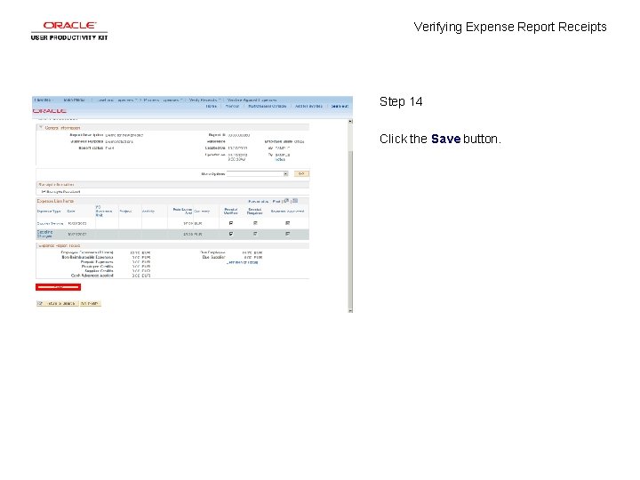Toggle the last-column checkbox in first expense row
Viewport: 640px width, 480px height.
coord(287,223)
